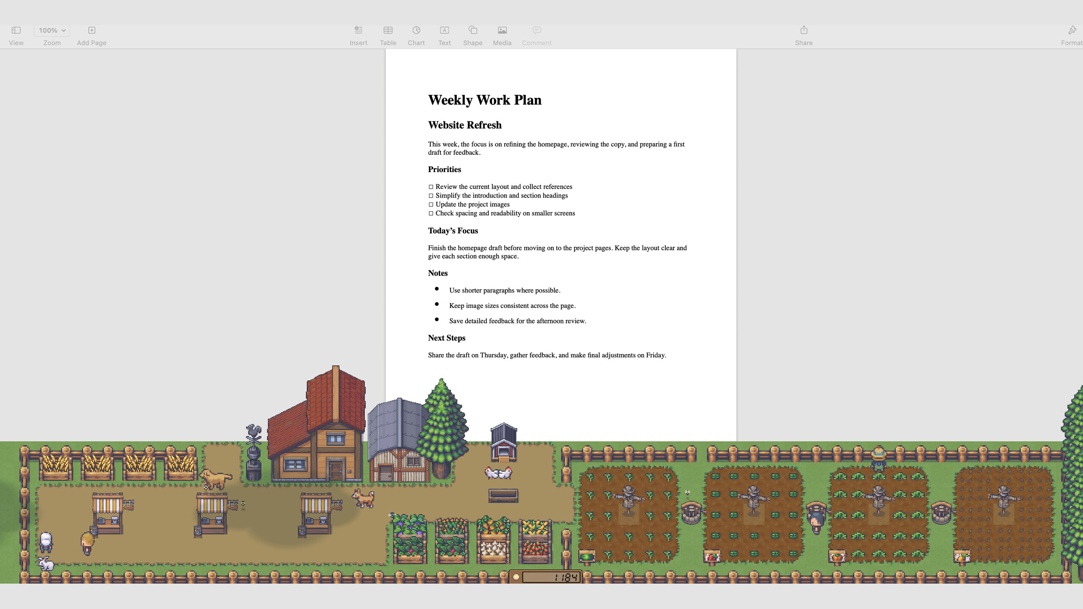Click bullet text Use shorter paragraphs where possible
Viewport: 1083px width, 609px height.
(505, 291)
